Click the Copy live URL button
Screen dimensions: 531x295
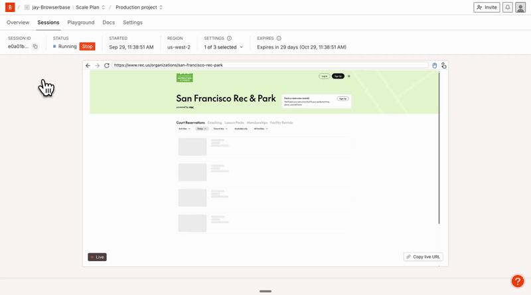pos(423,256)
